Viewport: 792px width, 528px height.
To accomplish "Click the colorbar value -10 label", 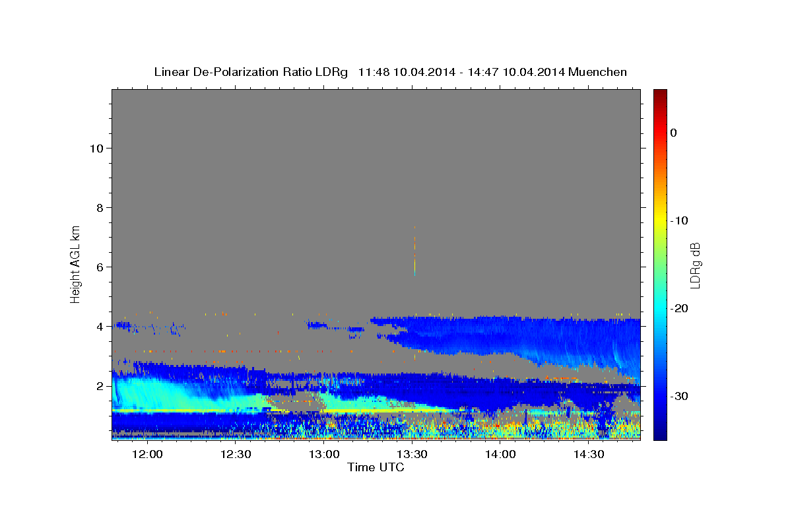I will tap(679, 220).
